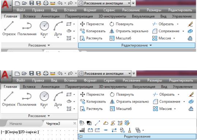This screenshot has height=140, width=197.
Task: Switch to Аннотации ribbon tab in upper window
Action: (x=50, y=16)
